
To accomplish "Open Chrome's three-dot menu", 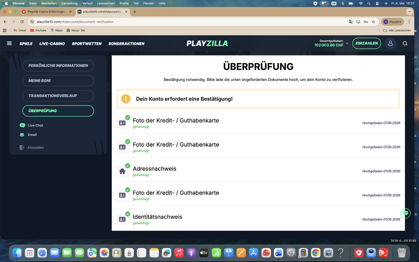I will pos(409,22).
